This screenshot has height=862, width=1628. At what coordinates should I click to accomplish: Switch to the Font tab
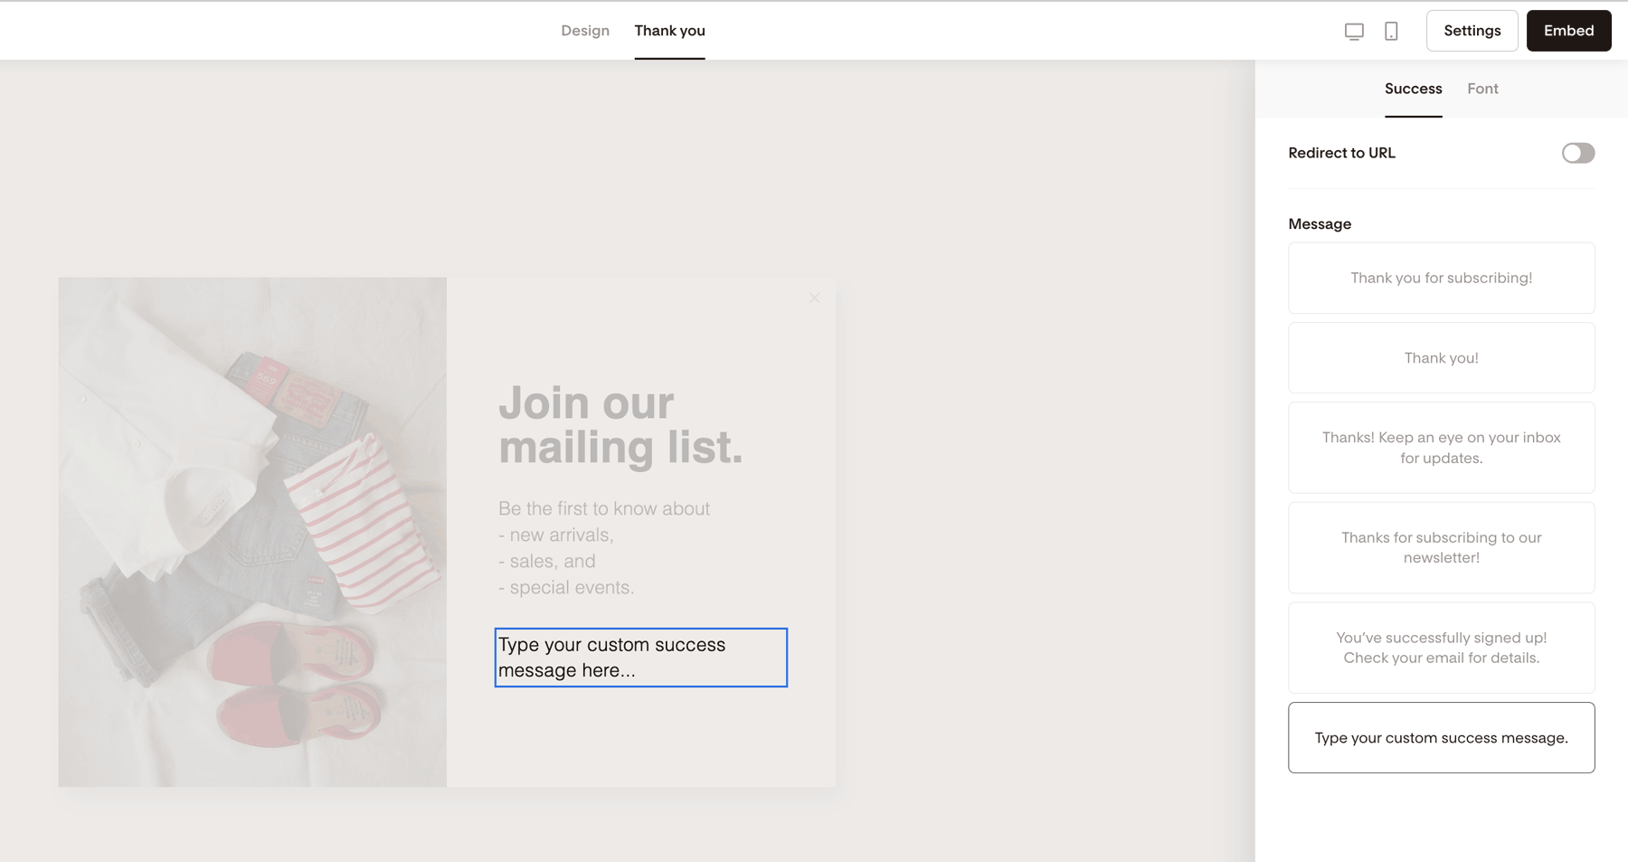pos(1482,89)
